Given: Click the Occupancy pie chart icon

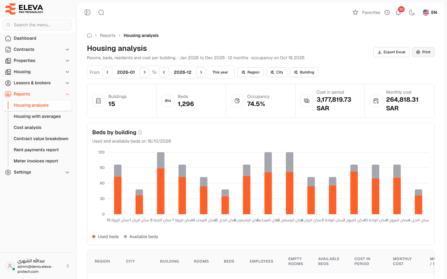Looking at the screenshot, I should [x=237, y=101].
